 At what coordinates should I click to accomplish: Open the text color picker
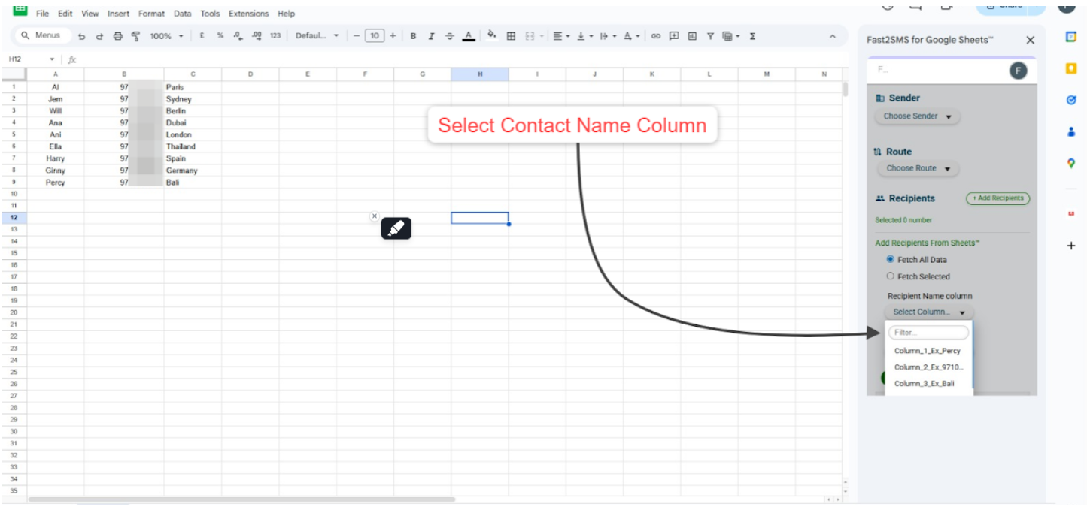[469, 36]
